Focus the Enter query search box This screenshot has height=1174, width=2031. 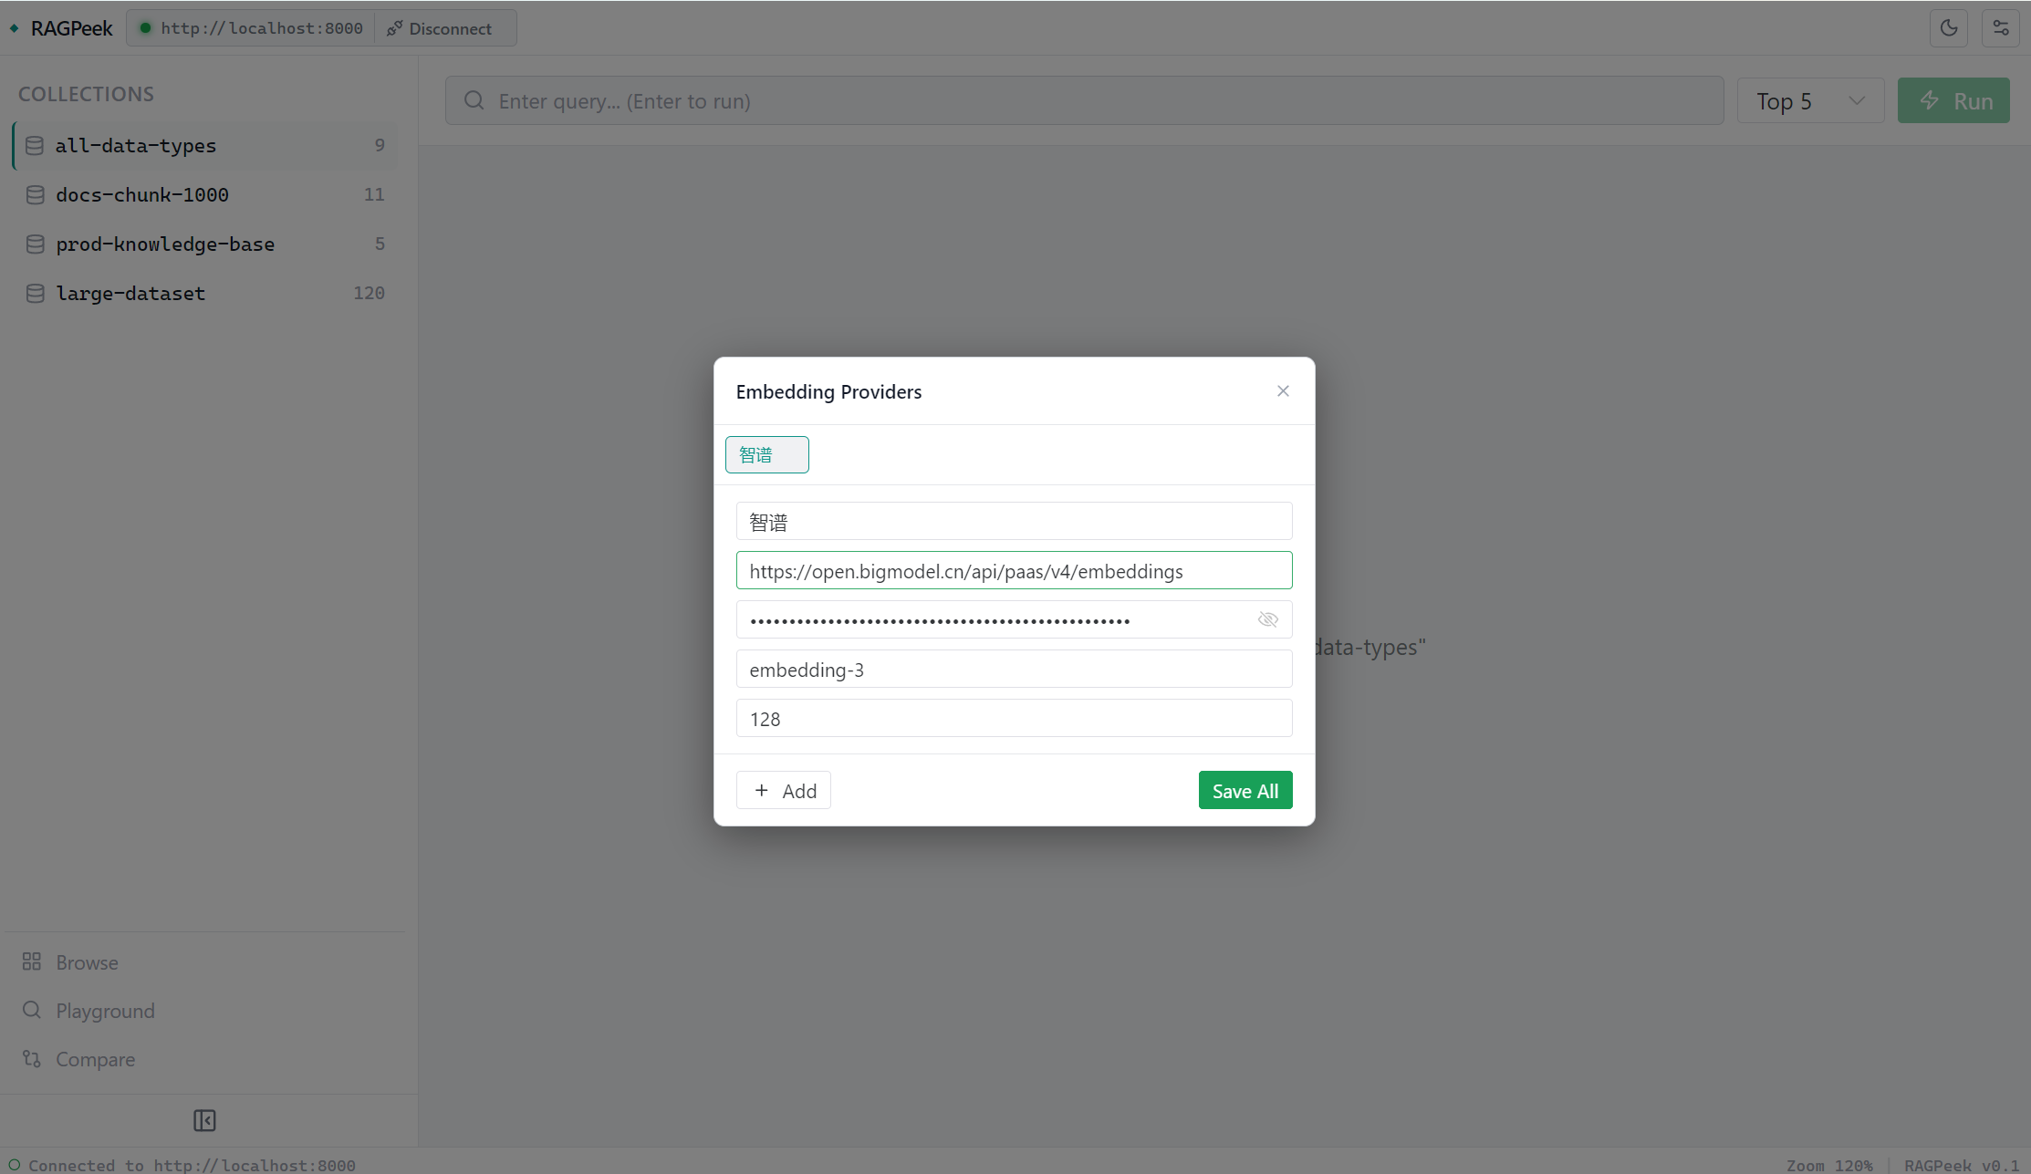(1085, 100)
